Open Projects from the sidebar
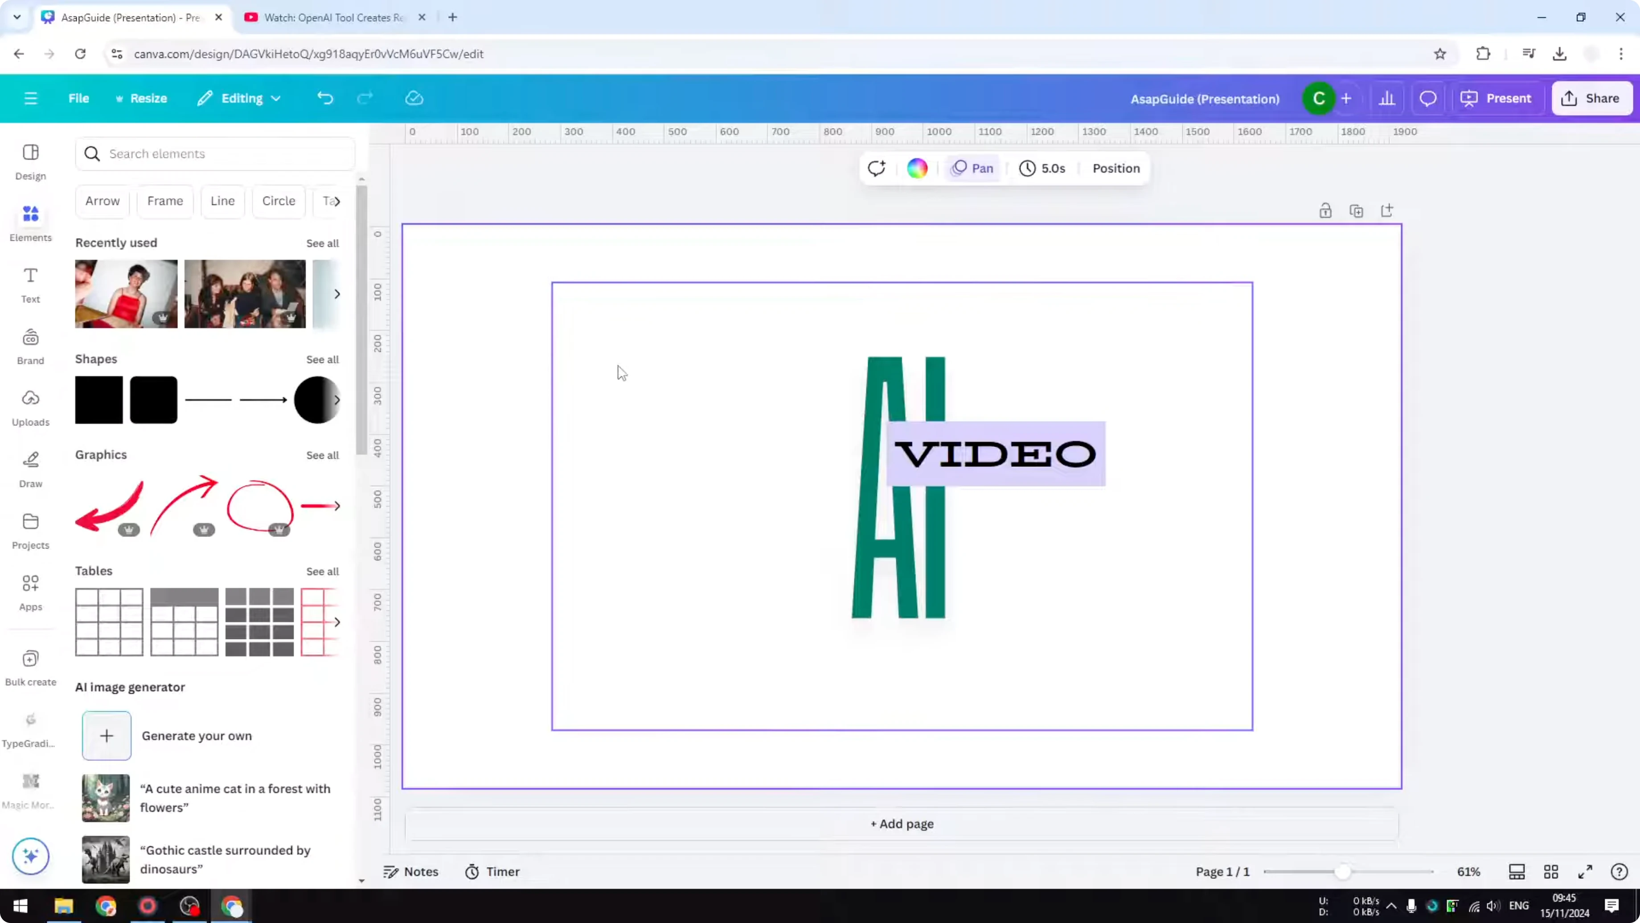1640x923 pixels. [x=30, y=531]
